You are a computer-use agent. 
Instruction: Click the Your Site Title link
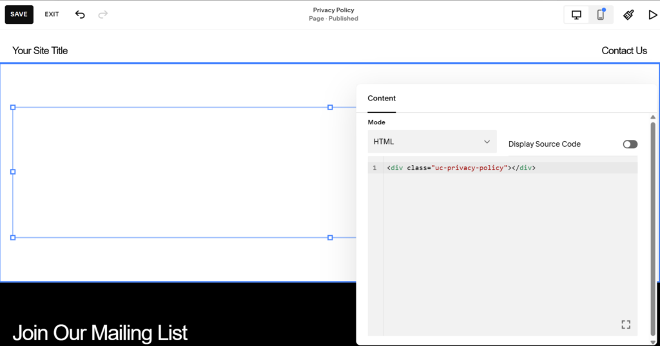(40, 50)
